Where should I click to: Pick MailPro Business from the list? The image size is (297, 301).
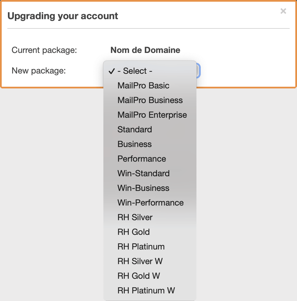click(150, 100)
